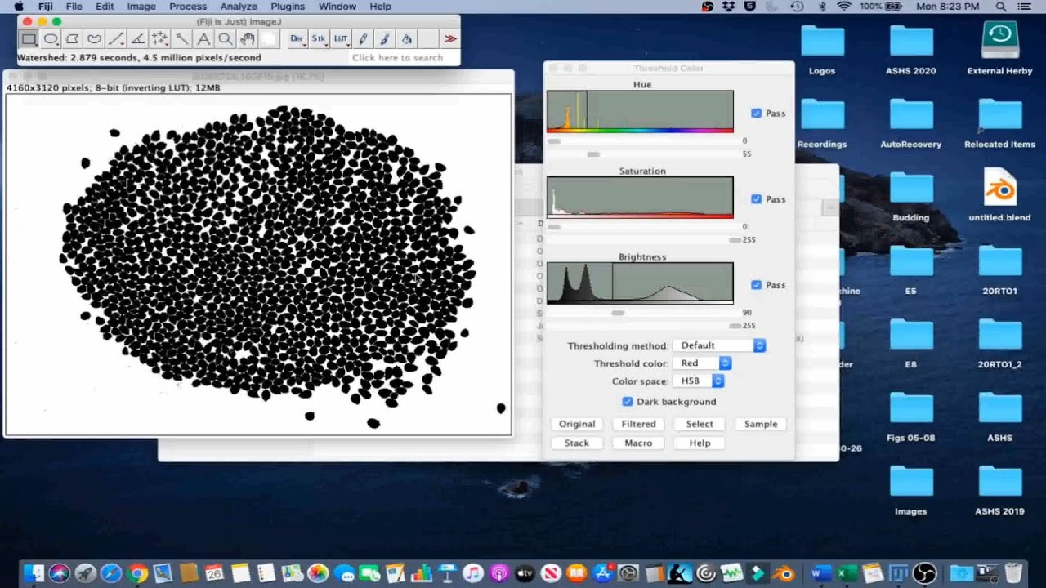Click the Select button in Threshold Color

click(700, 424)
